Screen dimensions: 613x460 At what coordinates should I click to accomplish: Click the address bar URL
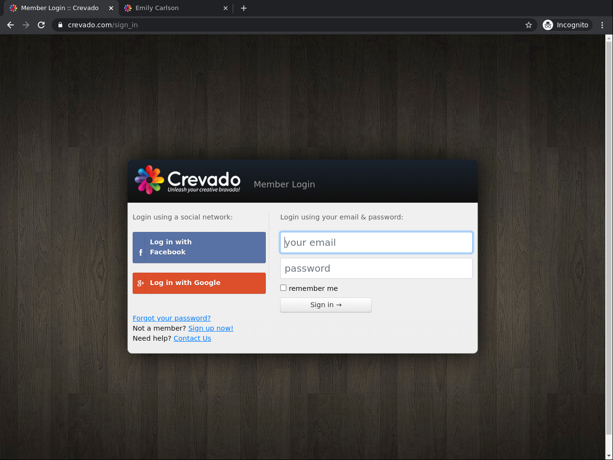103,25
